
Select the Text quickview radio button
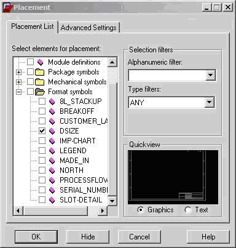(188, 210)
